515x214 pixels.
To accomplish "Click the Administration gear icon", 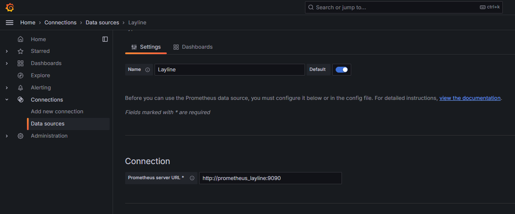I will [x=21, y=136].
